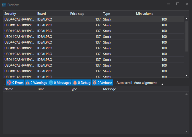Viewport: 192px width, 137px height.
Task: Select first USD##CASH##JPY security row
Action: [94, 19]
